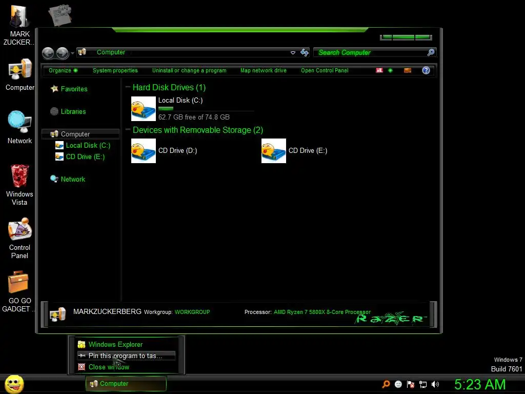Expand the address bar history dropdown
This screenshot has height=394, width=525.
pos(293,53)
